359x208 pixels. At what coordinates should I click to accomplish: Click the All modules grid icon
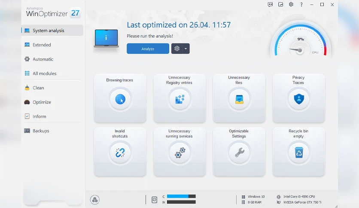pos(27,73)
